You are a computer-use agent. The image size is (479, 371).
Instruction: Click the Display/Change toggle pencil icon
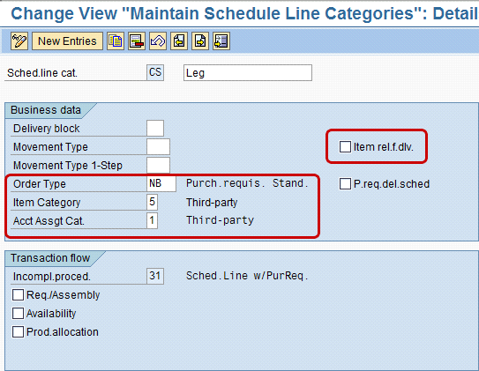(x=19, y=41)
